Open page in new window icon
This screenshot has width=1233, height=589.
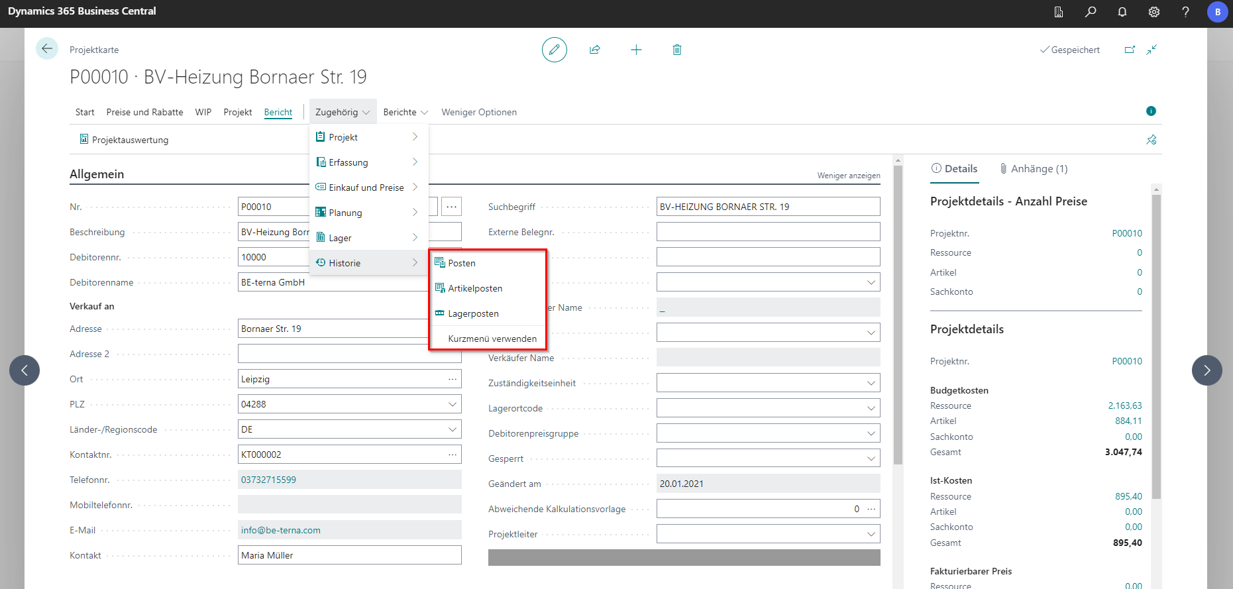point(1130,50)
